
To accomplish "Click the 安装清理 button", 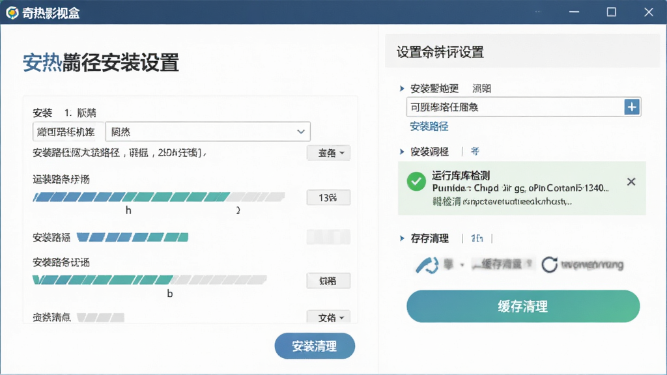I will click(315, 346).
